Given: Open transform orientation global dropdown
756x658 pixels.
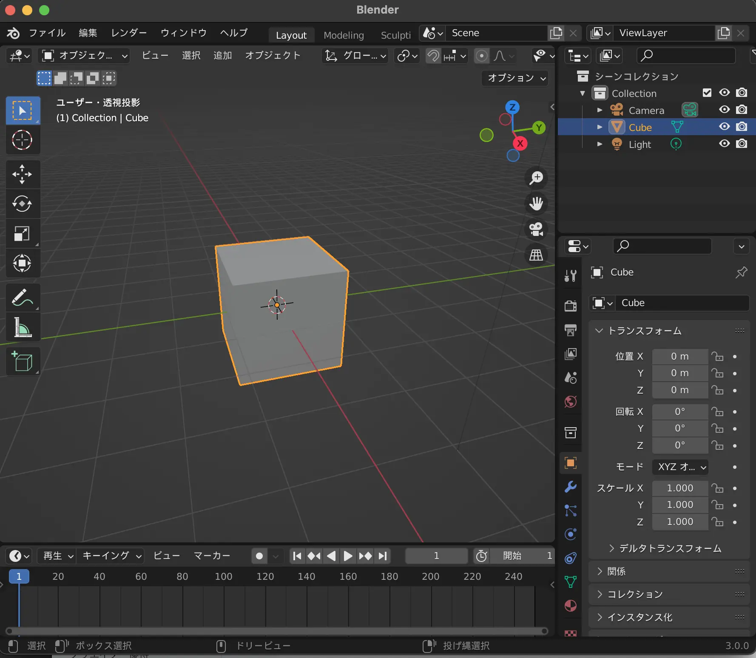Looking at the screenshot, I should pos(355,56).
